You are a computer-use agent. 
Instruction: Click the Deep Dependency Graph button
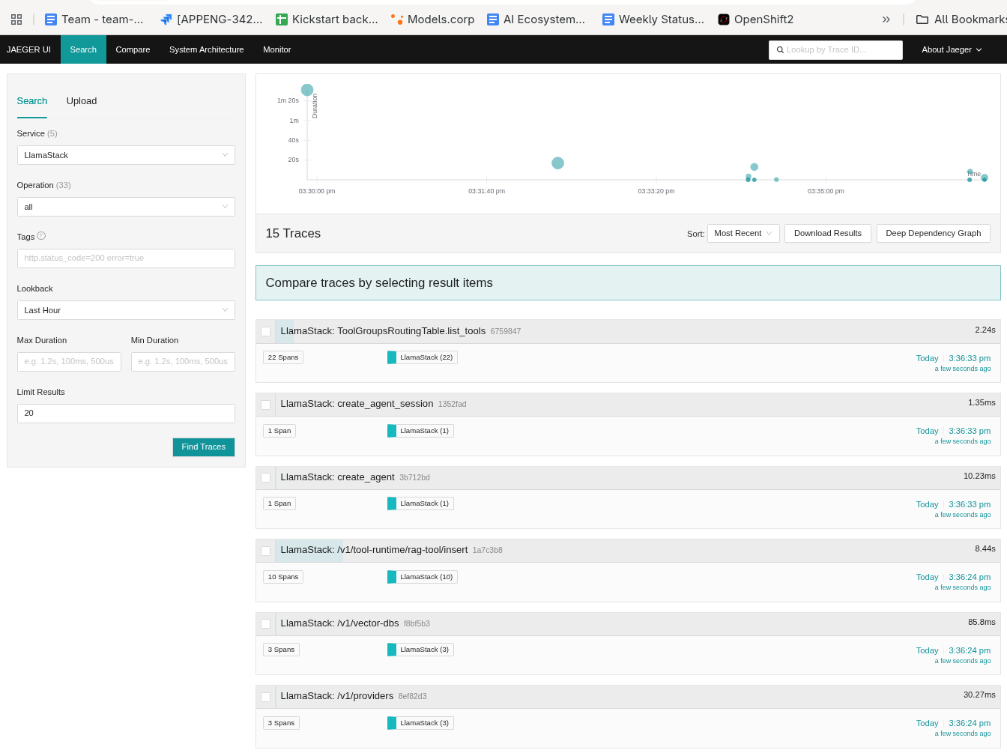coord(933,234)
